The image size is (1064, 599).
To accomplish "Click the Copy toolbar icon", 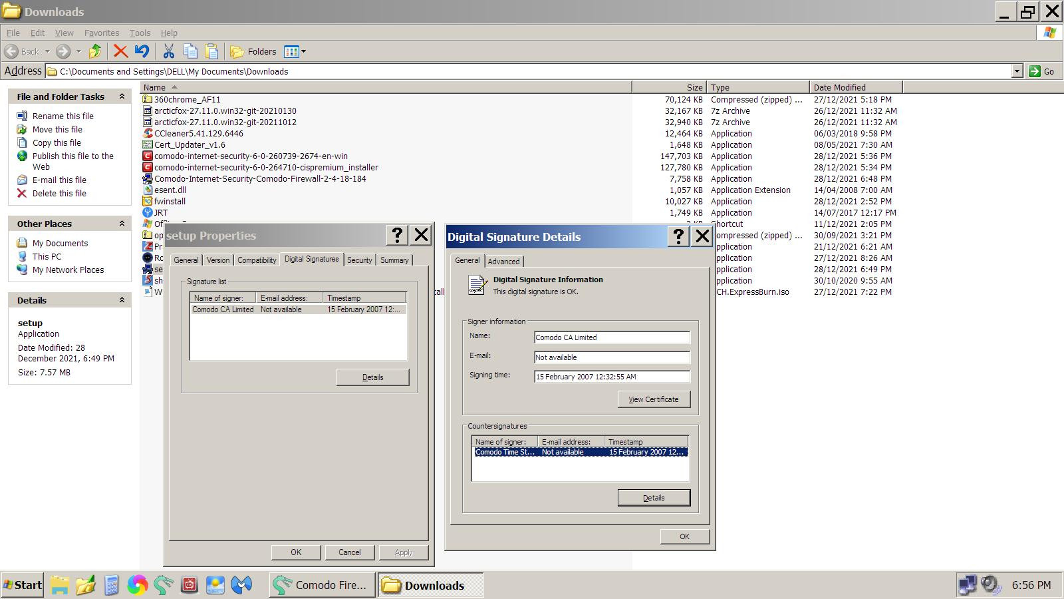I will (190, 51).
